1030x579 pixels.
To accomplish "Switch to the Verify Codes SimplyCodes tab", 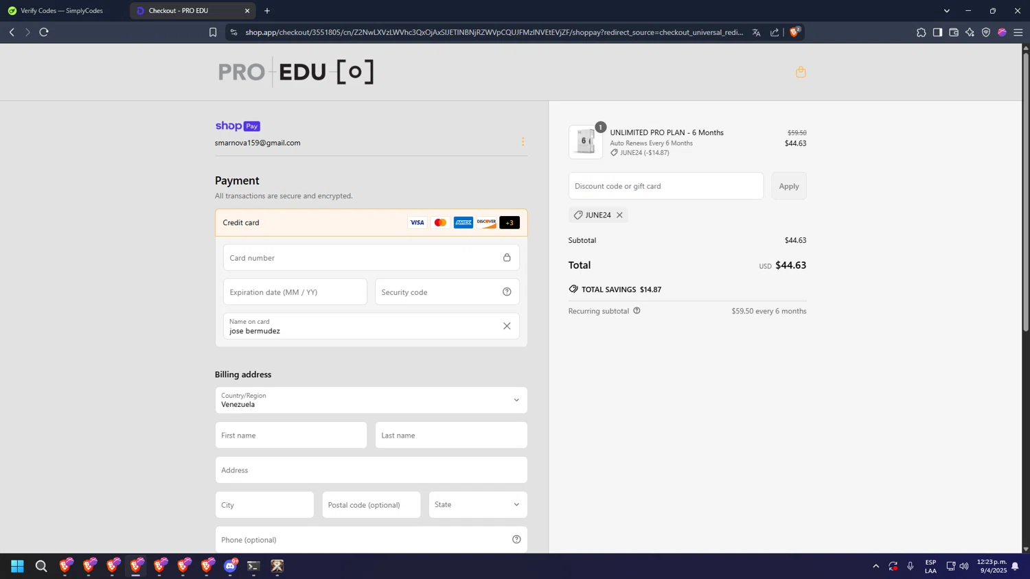I will pyautogui.click(x=62, y=11).
